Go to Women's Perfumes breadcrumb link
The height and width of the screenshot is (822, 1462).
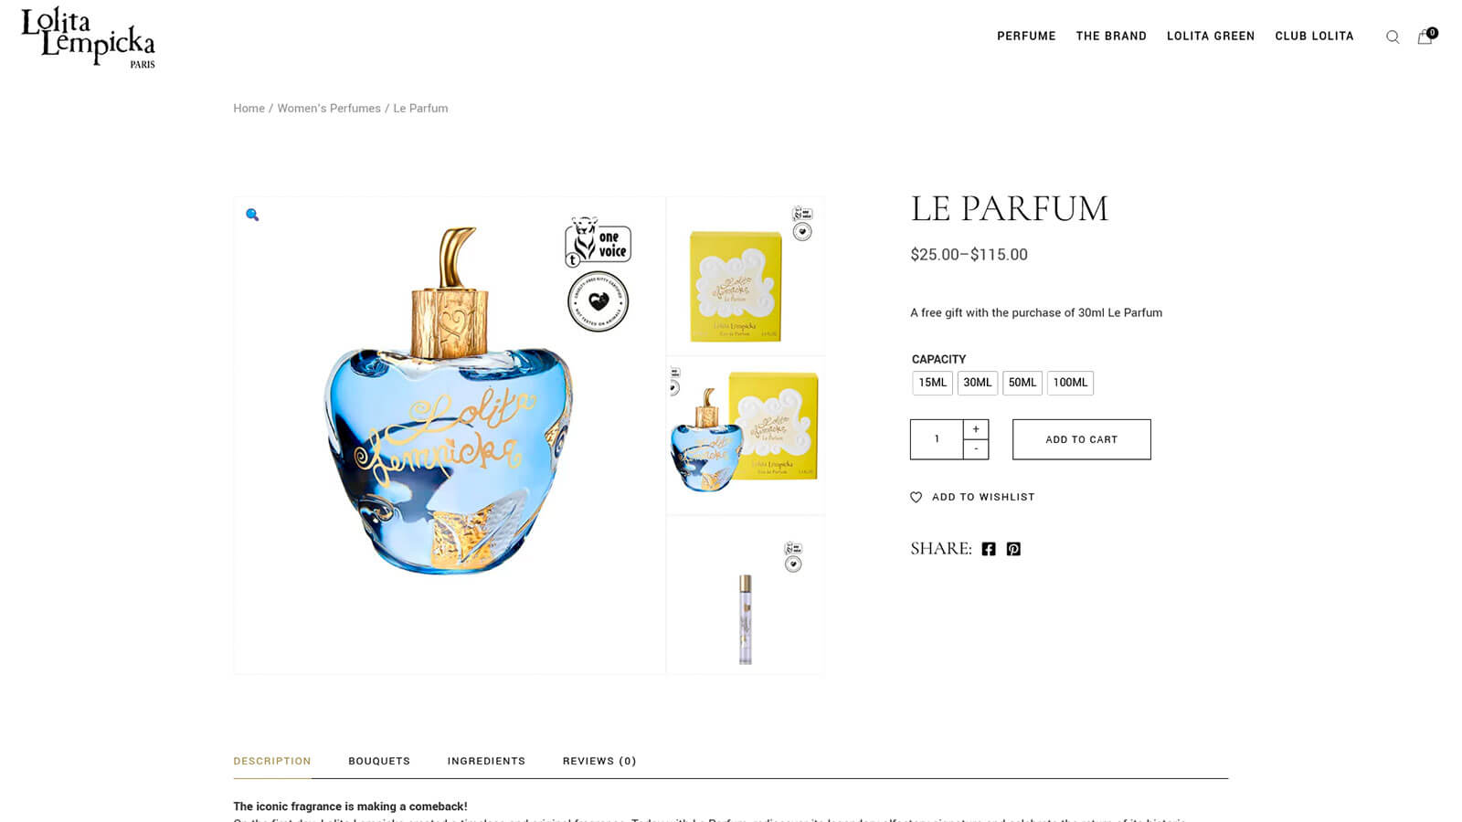329,108
